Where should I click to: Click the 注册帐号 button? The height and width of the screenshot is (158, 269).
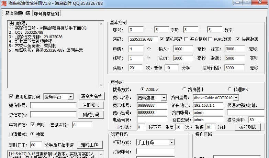[x=91, y=105]
